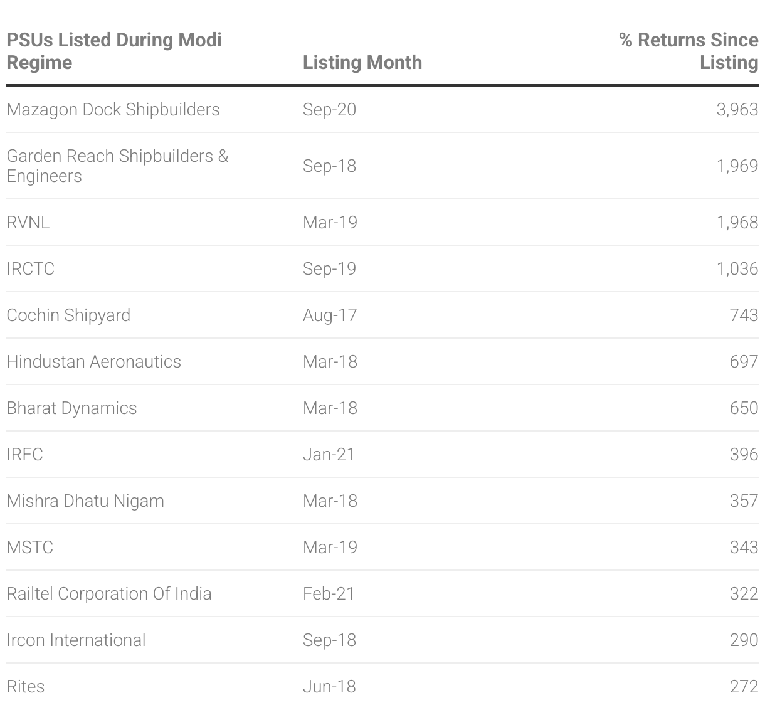Click the Jan-21 listing month cell
Viewport: 765px width, 715px height.
point(329,454)
